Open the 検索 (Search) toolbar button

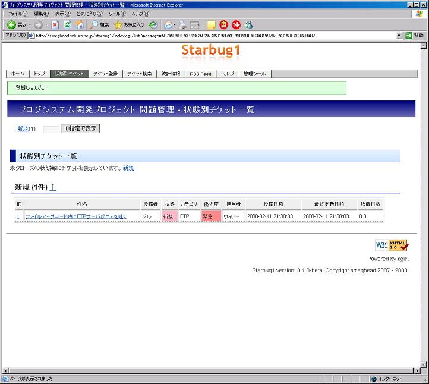point(99,25)
